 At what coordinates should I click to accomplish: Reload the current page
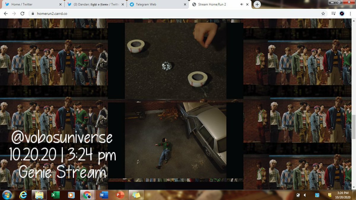click(23, 13)
